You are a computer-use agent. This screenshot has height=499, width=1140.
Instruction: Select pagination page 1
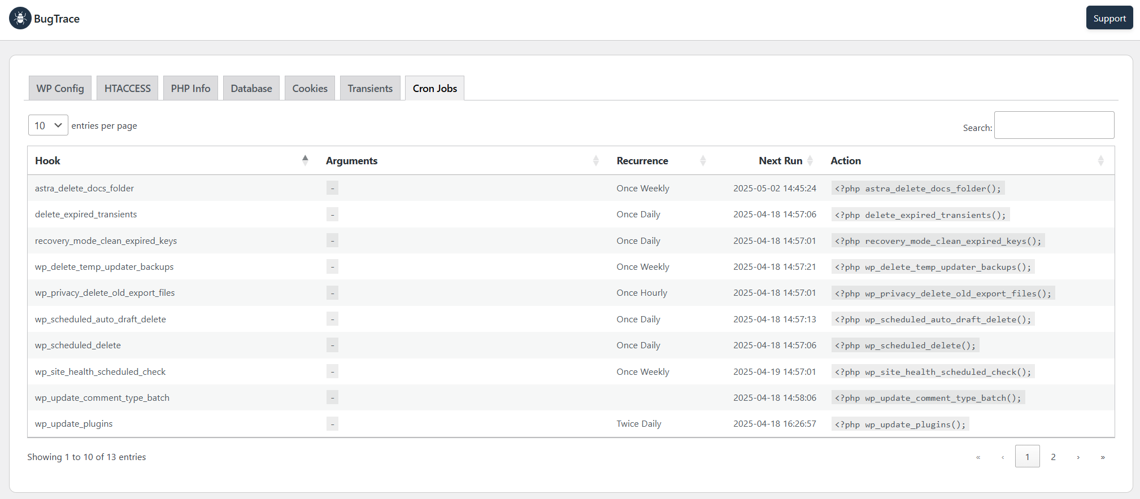(1027, 457)
